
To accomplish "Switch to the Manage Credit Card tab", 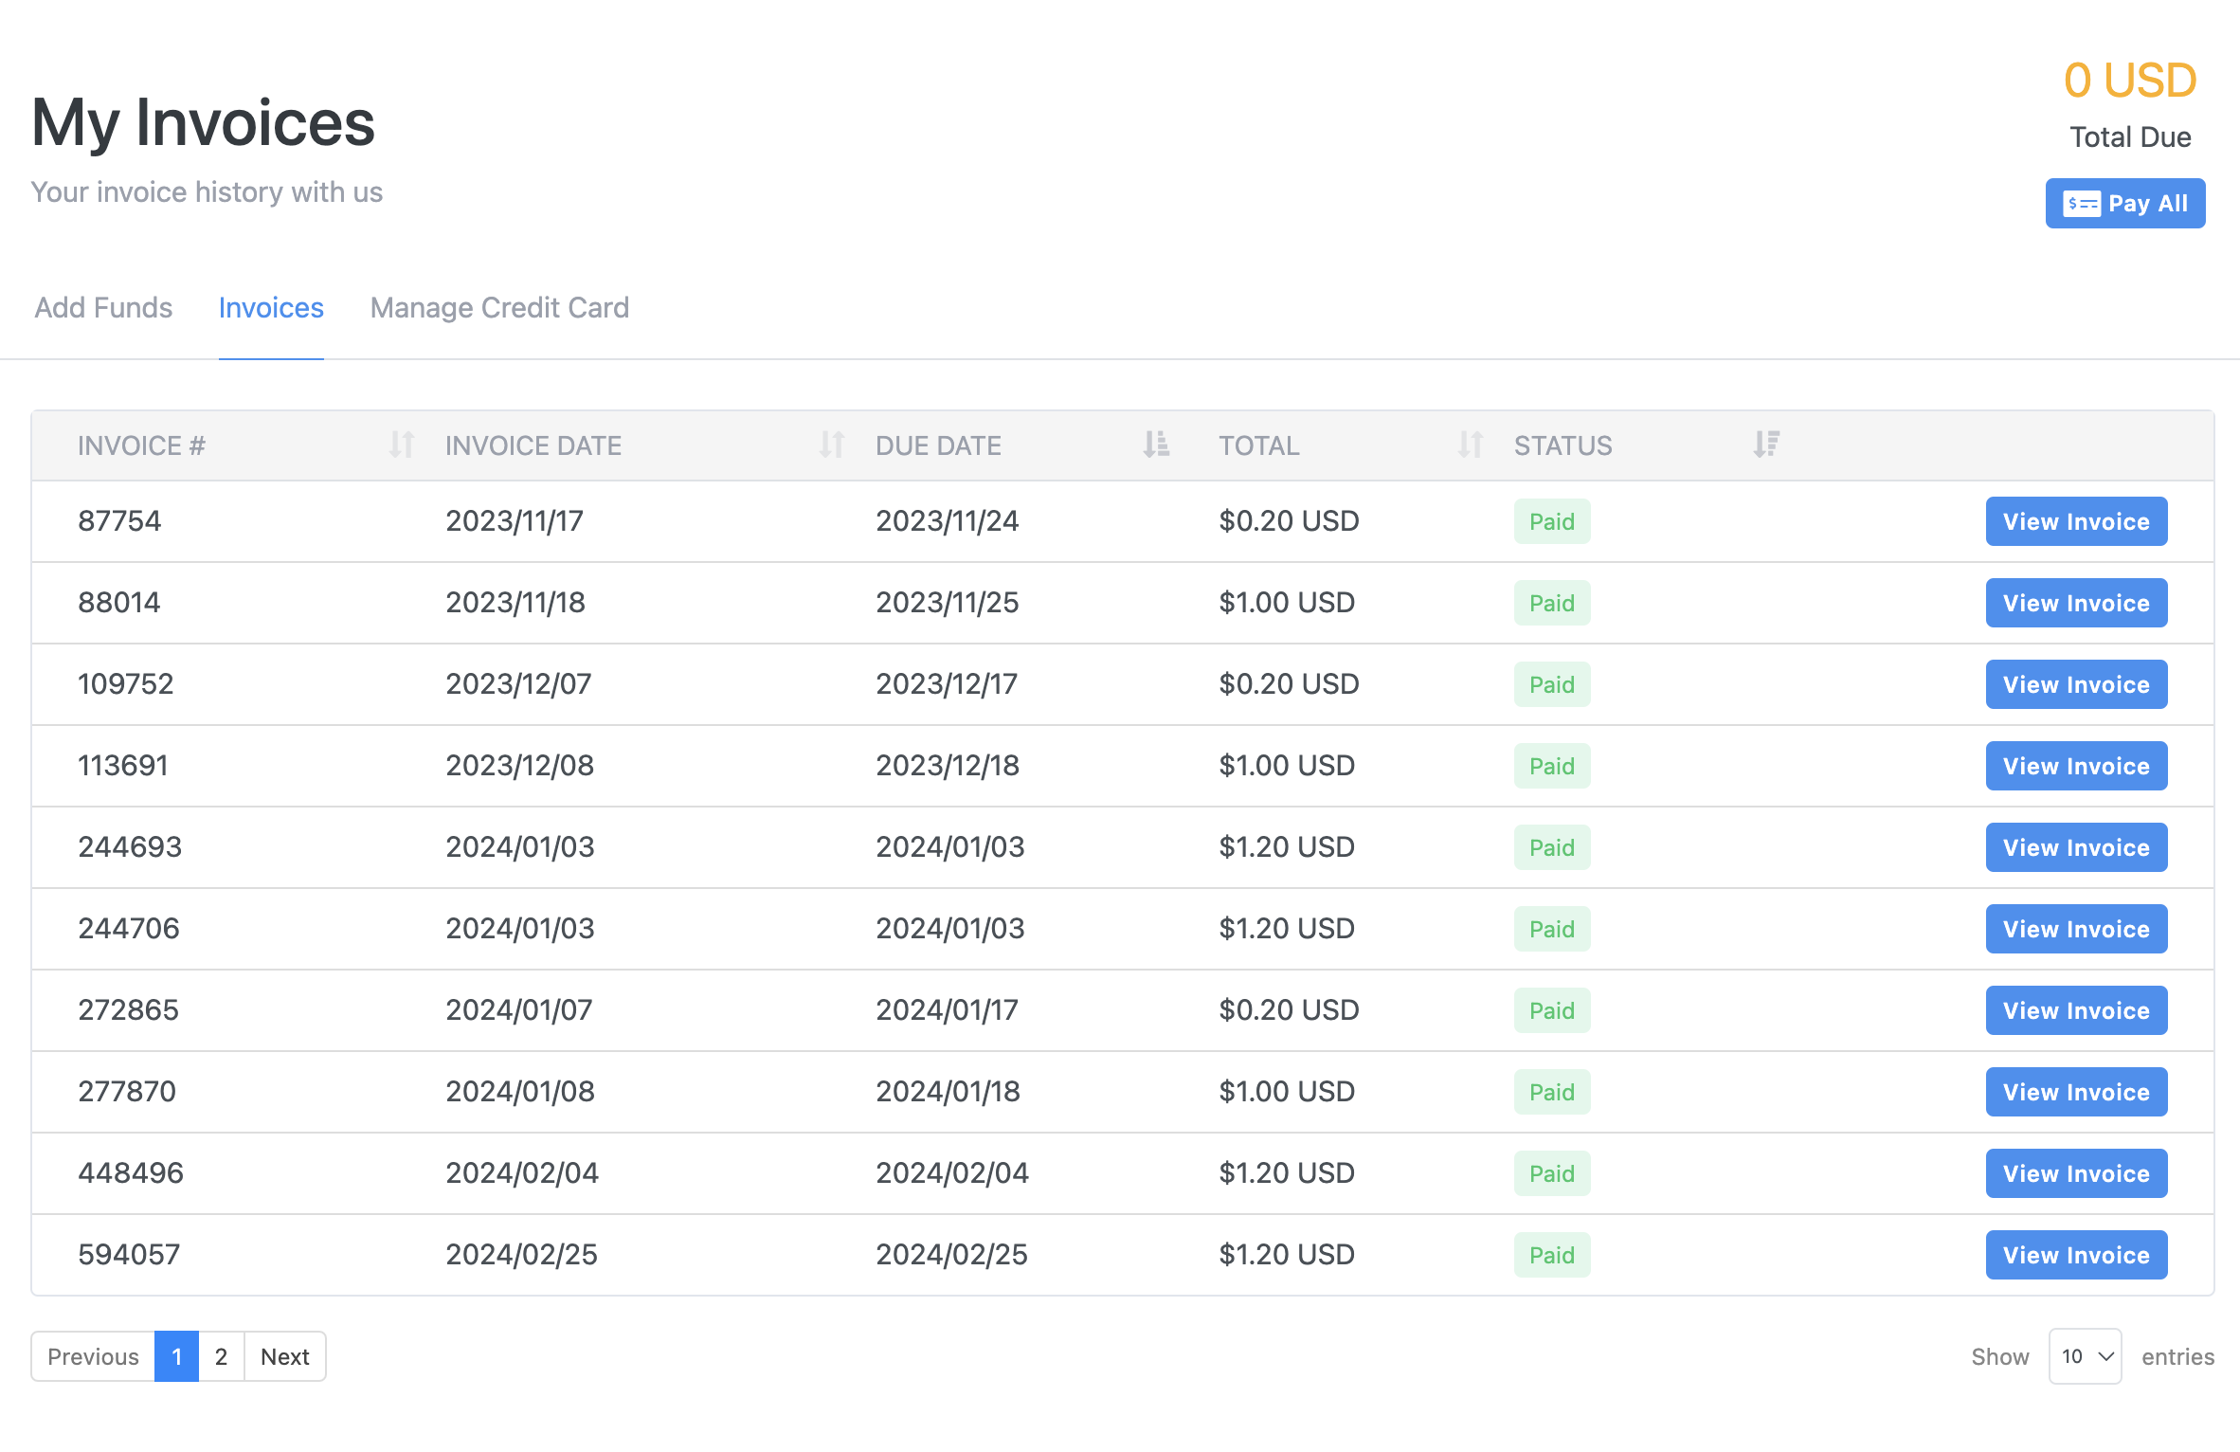I will (498, 305).
